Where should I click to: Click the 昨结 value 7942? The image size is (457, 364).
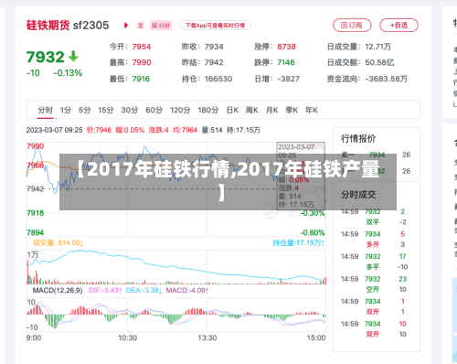pyautogui.click(x=214, y=62)
